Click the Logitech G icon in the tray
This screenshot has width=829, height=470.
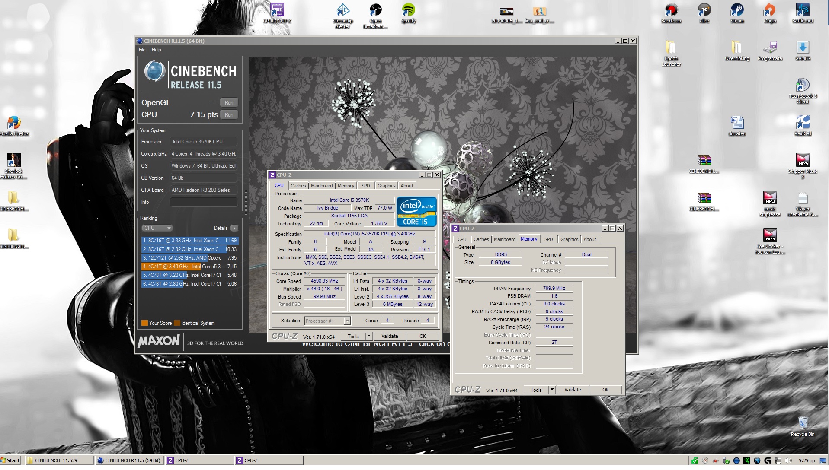pos(768,460)
